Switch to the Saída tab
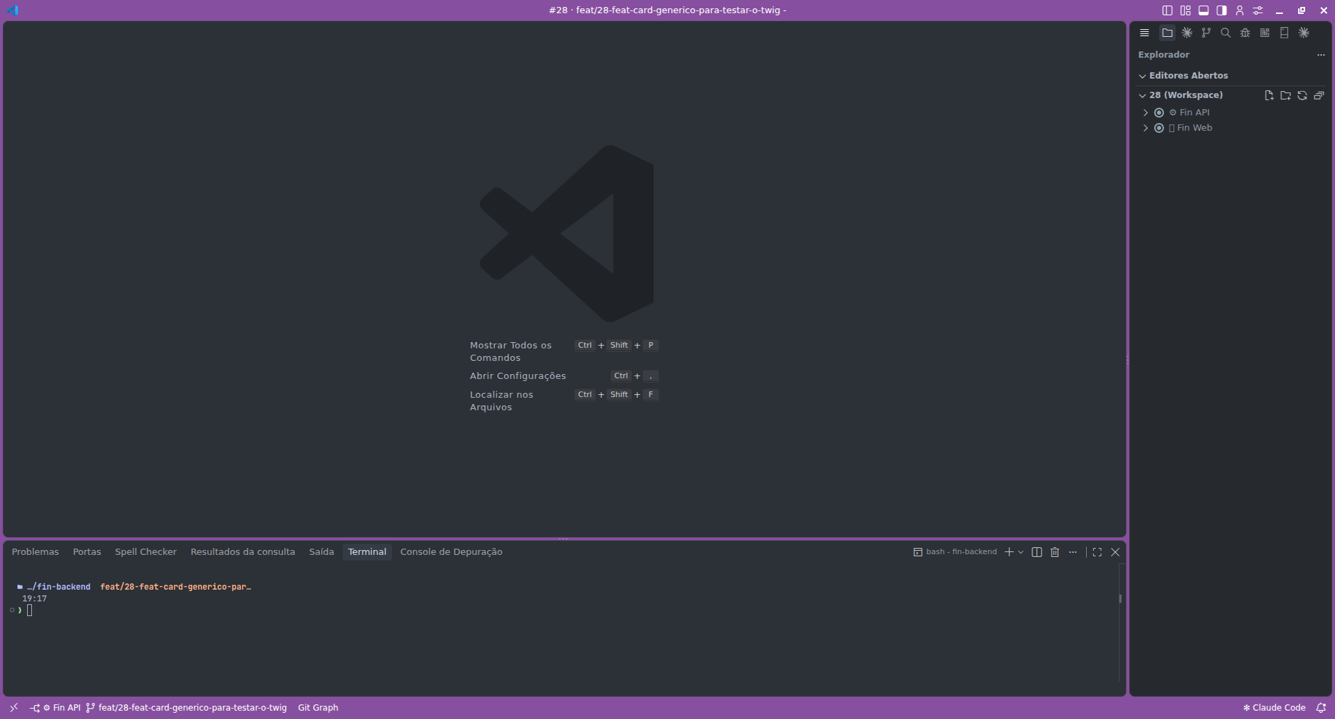The height and width of the screenshot is (719, 1335). coord(321,552)
